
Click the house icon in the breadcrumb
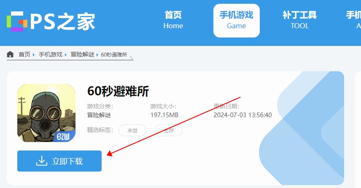coord(11,54)
